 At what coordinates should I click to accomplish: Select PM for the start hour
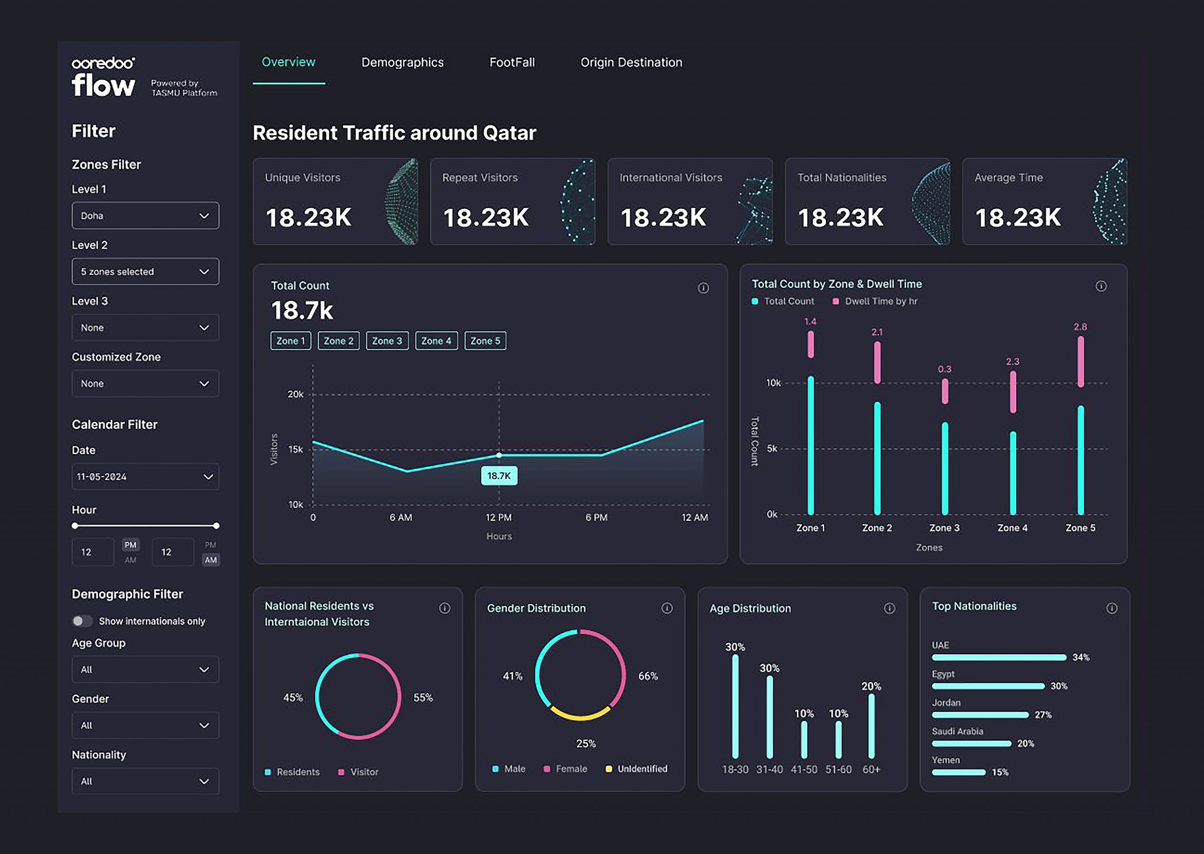point(130,545)
